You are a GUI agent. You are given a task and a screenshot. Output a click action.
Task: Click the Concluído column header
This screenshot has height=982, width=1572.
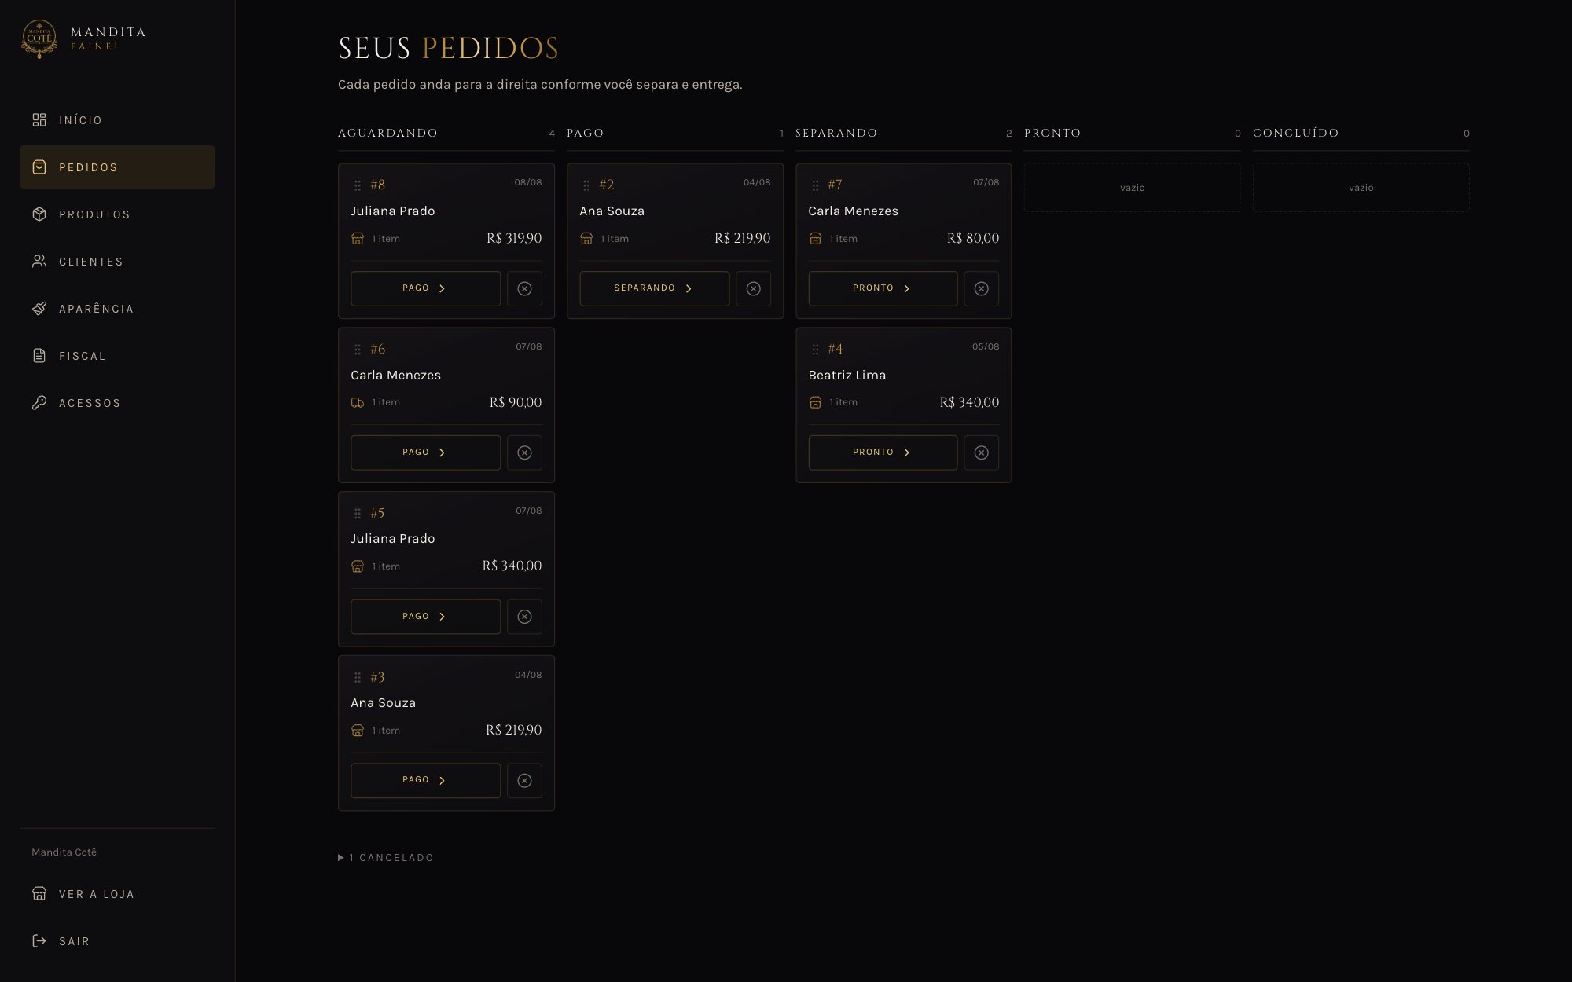click(1295, 133)
